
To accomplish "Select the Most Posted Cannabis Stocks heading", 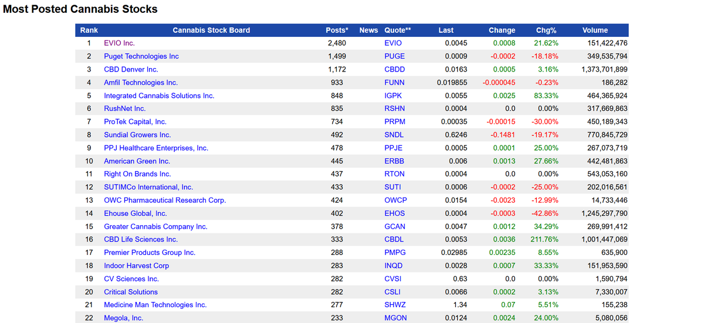I will (x=80, y=9).
